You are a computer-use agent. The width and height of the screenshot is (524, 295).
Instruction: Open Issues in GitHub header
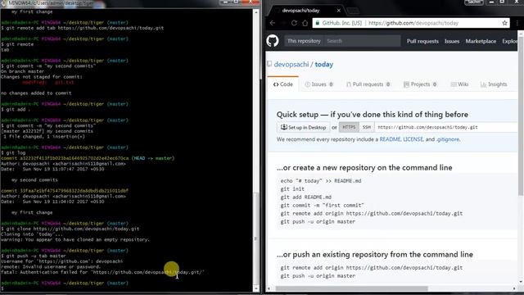tap(452, 41)
